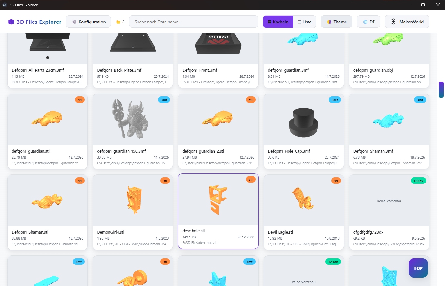The image size is (445, 286).
Task: Click file name dfgdfgdfg.123dx
Action: point(368,232)
